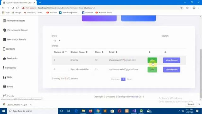
Task: Click the page vertical scrollbar
Action: pos(201,74)
